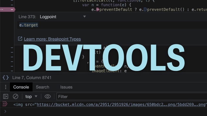The width and height of the screenshot is (207, 116).
Task: Toggle the pink logpoint marker in the gutter
Action: [8, 9]
